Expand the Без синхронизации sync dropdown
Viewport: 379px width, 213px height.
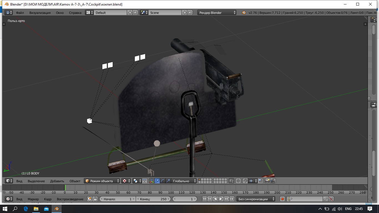tap(256, 199)
